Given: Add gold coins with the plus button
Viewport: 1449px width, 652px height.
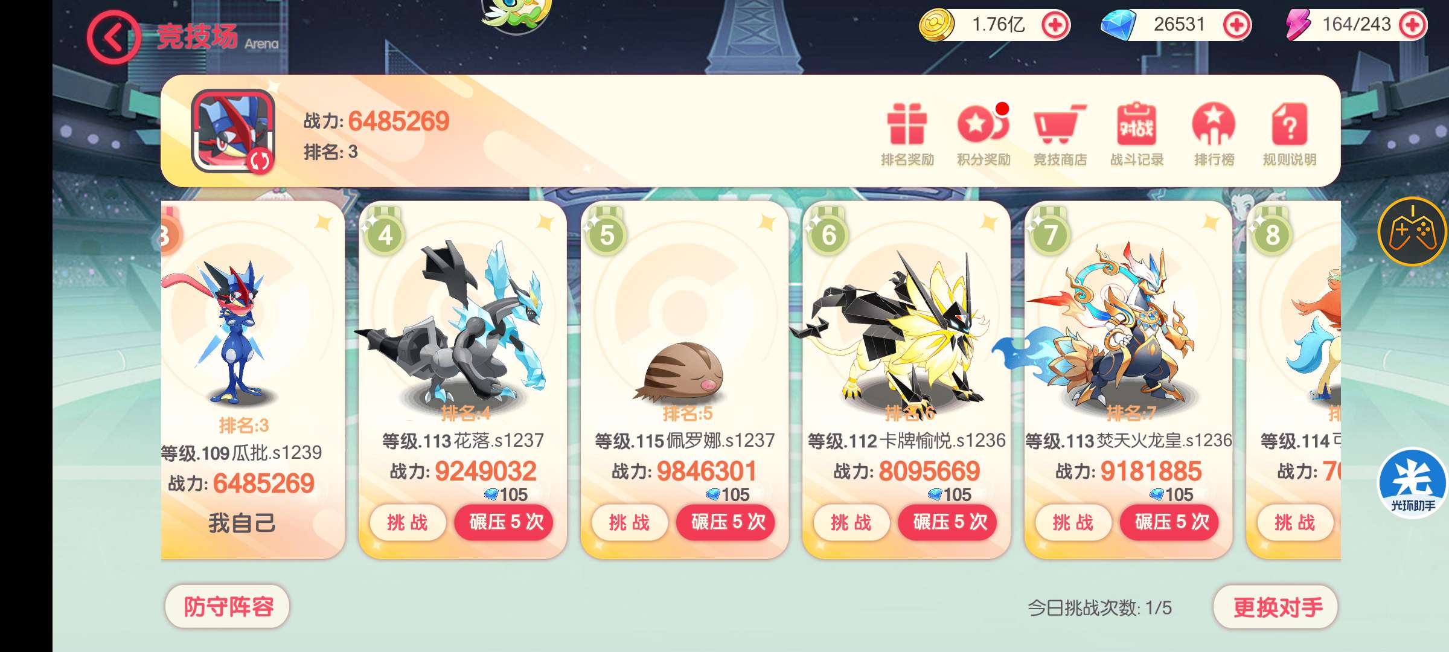Looking at the screenshot, I should coord(1055,25).
